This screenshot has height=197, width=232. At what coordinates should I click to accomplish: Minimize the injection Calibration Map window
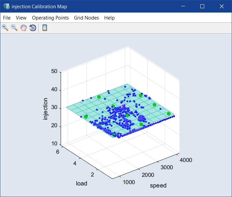click(x=183, y=6)
